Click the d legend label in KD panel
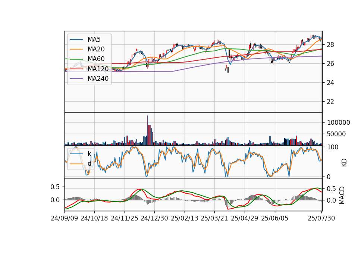Screen dimensions: 358x257 [89, 164]
